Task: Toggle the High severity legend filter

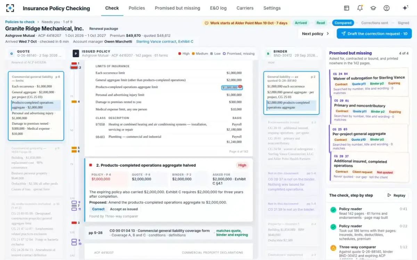Action: click(x=184, y=54)
